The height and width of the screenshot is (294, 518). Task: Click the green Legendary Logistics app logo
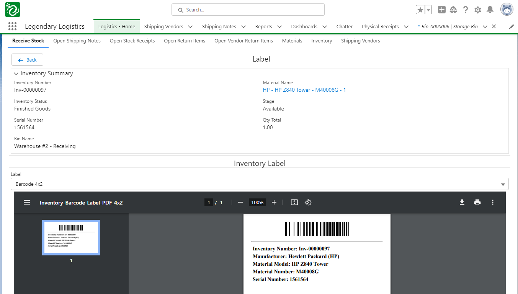coord(13,10)
